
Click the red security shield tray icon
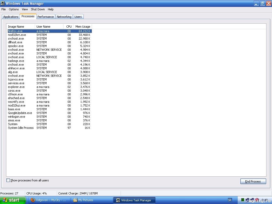pos(257,200)
